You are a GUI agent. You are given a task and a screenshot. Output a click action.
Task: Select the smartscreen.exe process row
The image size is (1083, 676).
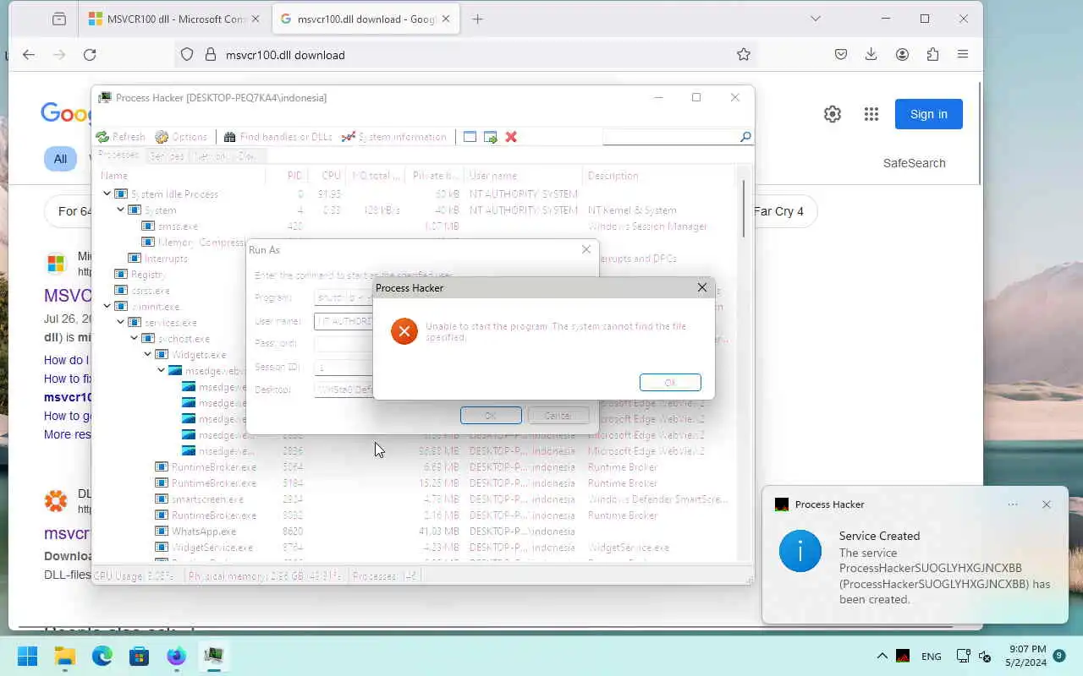point(415,499)
